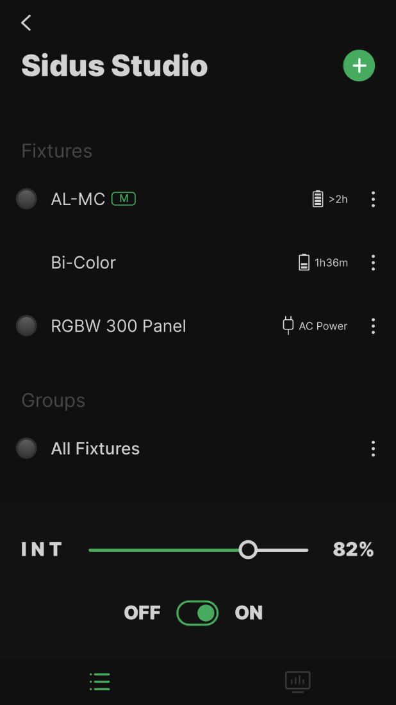The width and height of the screenshot is (396, 705).
Task: Switch to the monitor chart tab
Action: [297, 681]
